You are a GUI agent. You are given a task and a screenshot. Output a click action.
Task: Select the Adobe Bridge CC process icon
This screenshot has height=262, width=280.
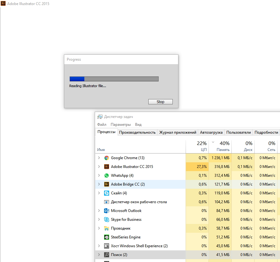coord(107,184)
